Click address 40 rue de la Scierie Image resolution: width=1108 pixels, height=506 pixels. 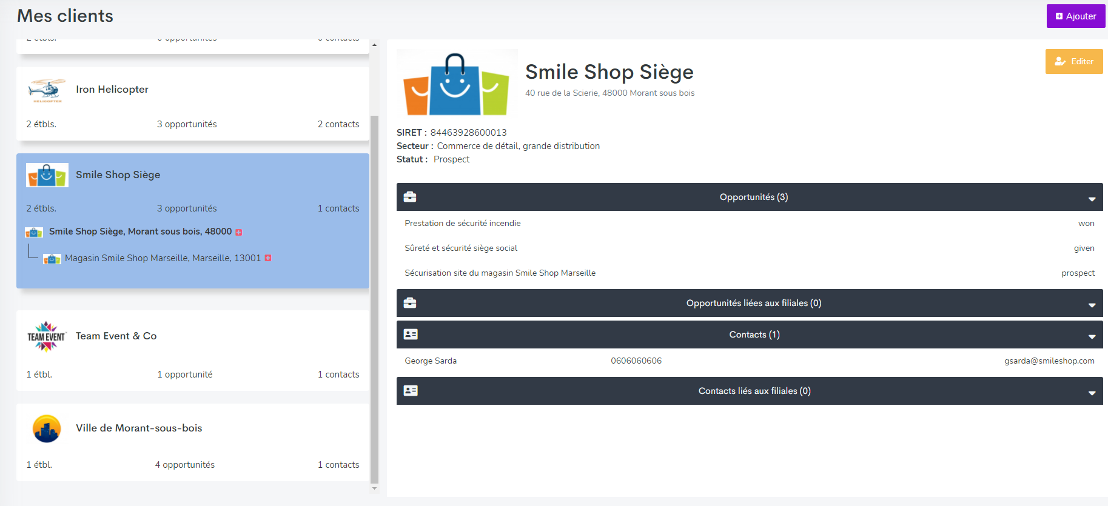[610, 93]
